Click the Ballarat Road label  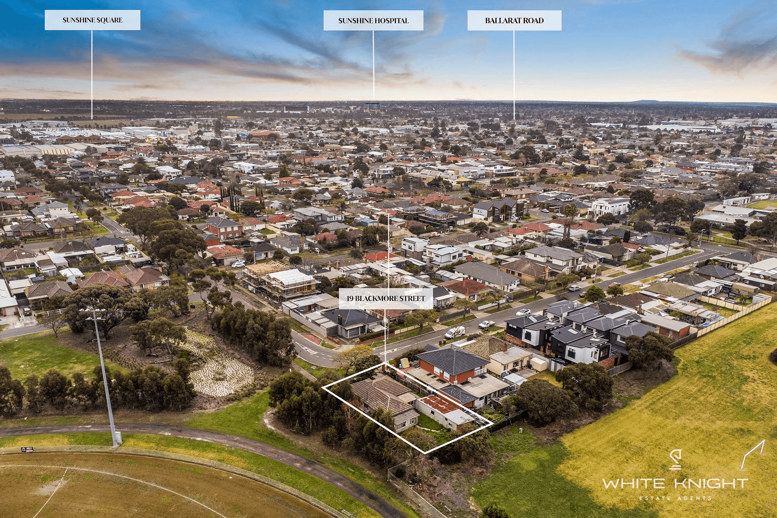click(515, 20)
